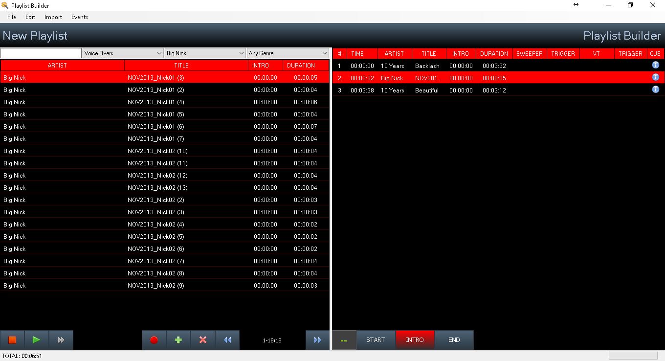
Task: Select library row NOV2013_Nick02 (2)
Action: 165,200
